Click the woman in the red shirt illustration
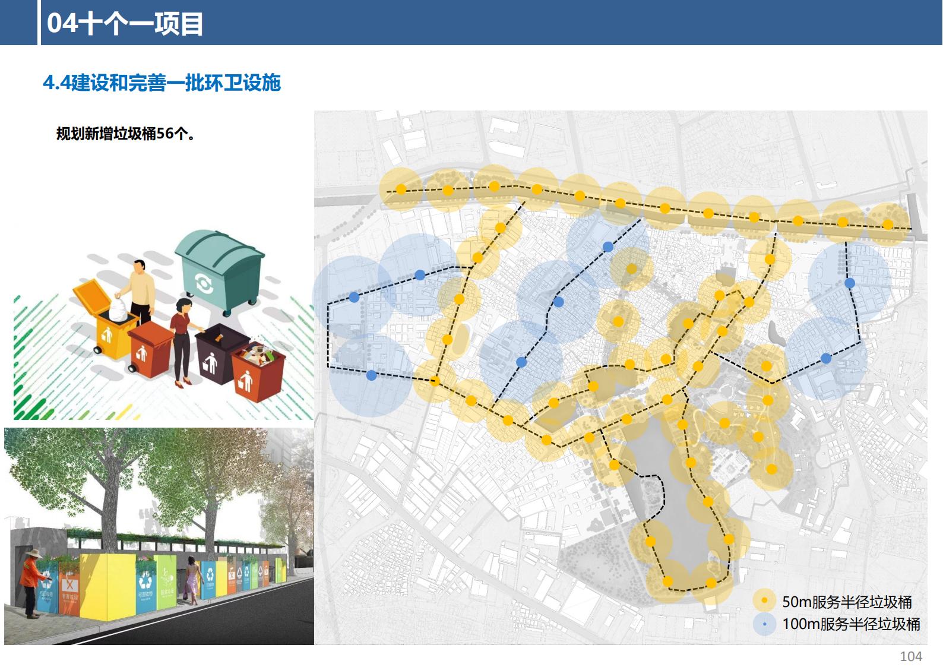Image resolution: width=943 pixels, height=667 pixels. pyautogui.click(x=183, y=342)
